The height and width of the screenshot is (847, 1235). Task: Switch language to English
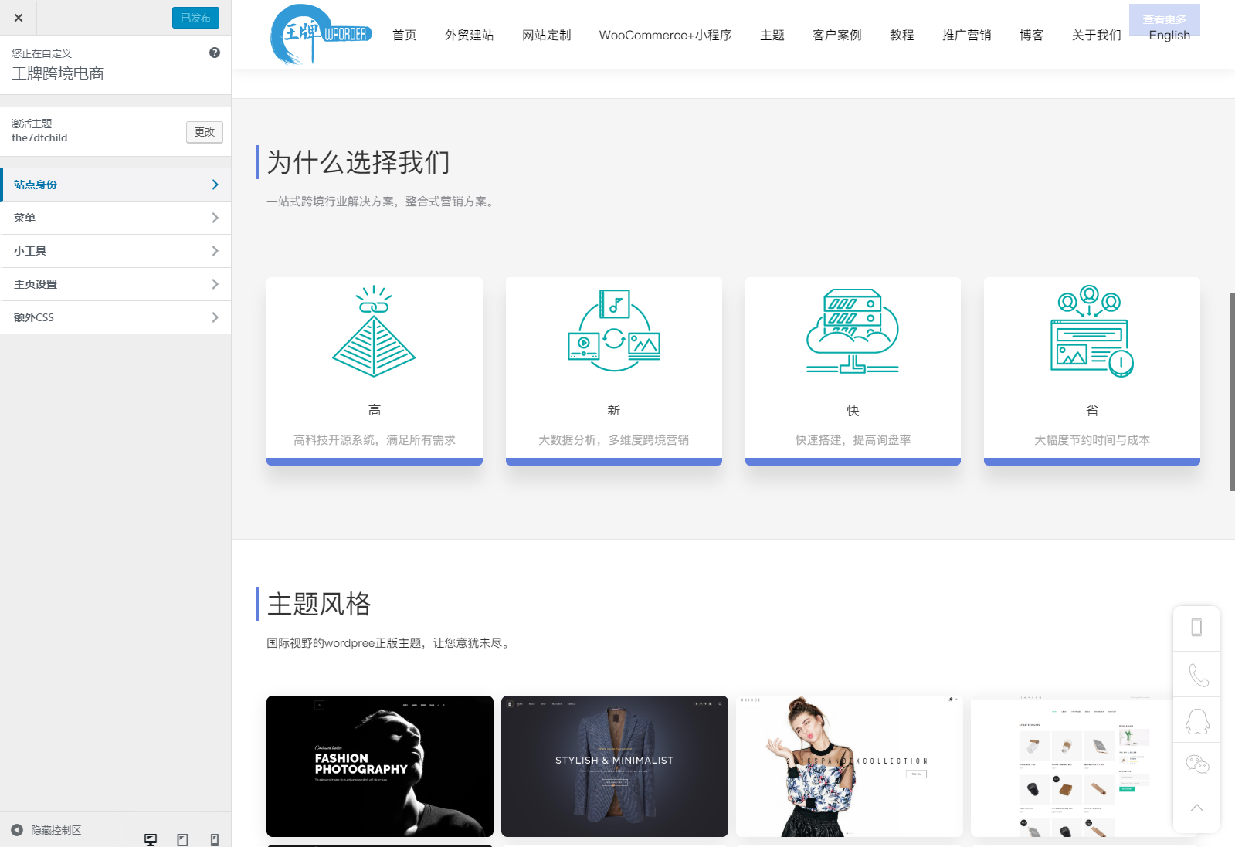(1169, 36)
